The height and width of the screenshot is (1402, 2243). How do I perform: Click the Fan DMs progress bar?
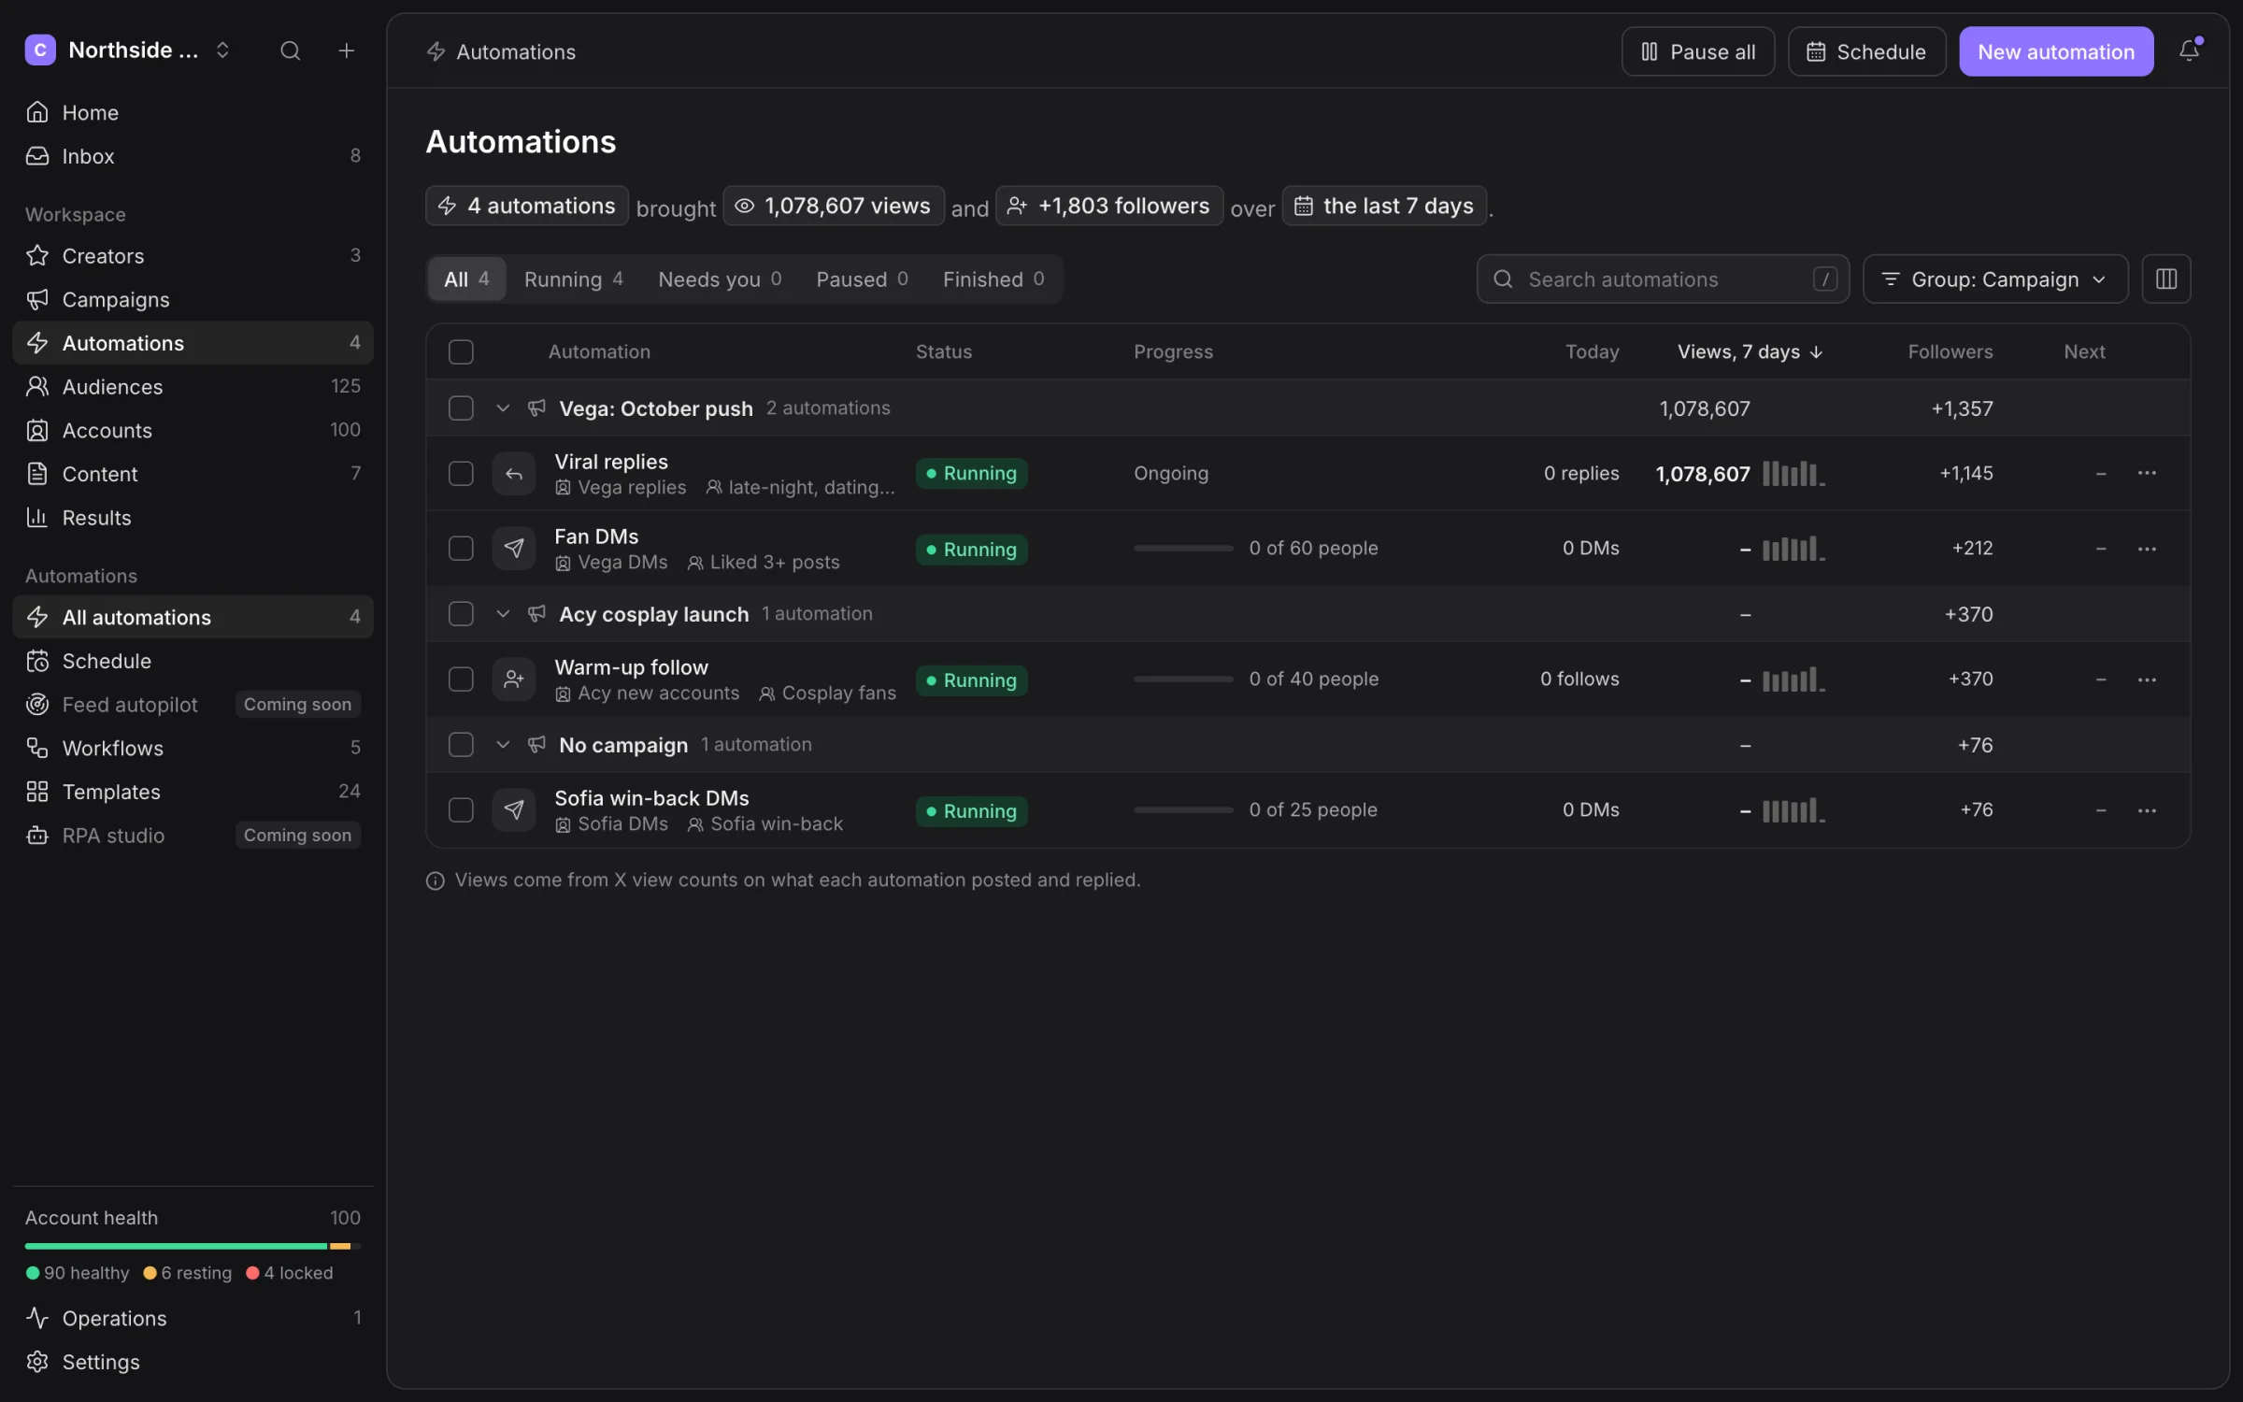pyautogui.click(x=1183, y=549)
